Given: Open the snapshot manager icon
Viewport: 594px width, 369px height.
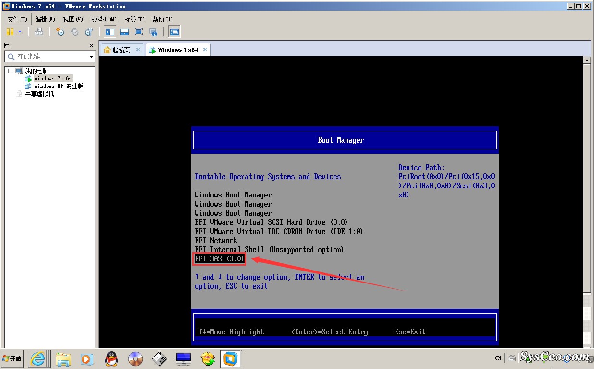Looking at the screenshot, I should [88, 32].
